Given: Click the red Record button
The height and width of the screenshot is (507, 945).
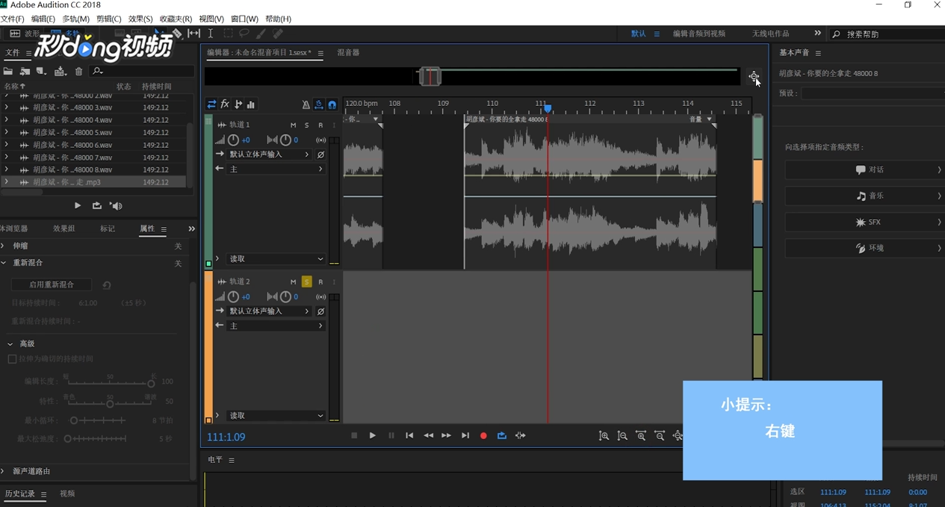Looking at the screenshot, I should click(x=483, y=435).
